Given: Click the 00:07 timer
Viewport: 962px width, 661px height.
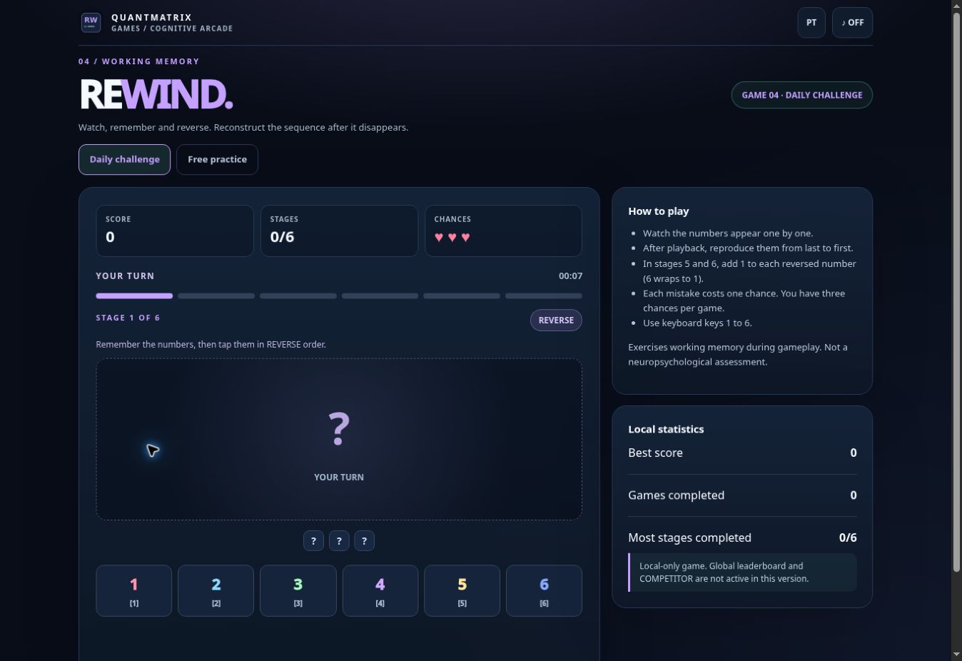Looking at the screenshot, I should point(570,276).
